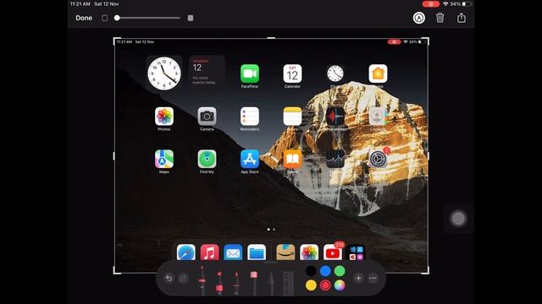Screen dimensions: 542x304
Task: Open the three-dots more options menu
Action: (x=373, y=278)
